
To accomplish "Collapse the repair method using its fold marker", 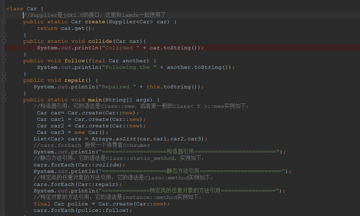I will [x=4, y=80].
